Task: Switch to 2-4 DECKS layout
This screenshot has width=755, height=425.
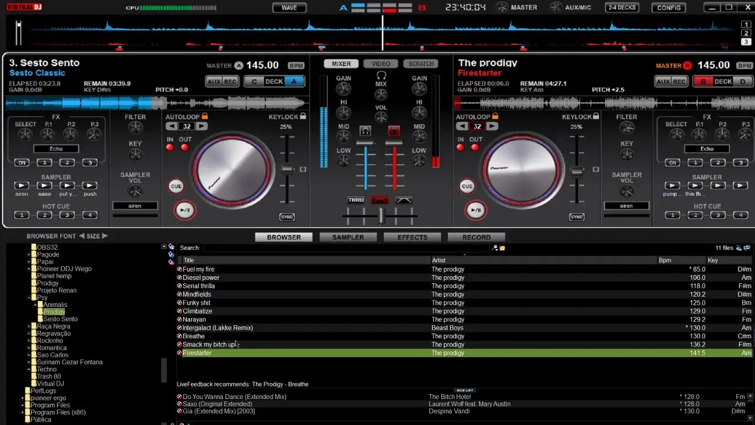Action: click(622, 8)
